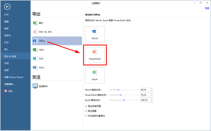Select the Office export icon

pos(35,41)
